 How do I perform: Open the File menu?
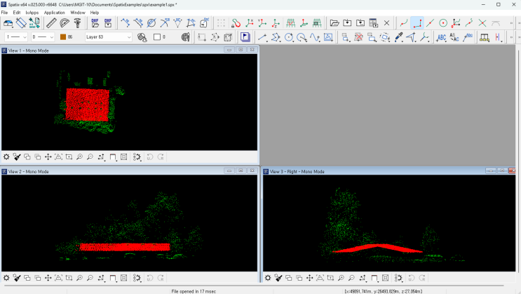point(4,13)
